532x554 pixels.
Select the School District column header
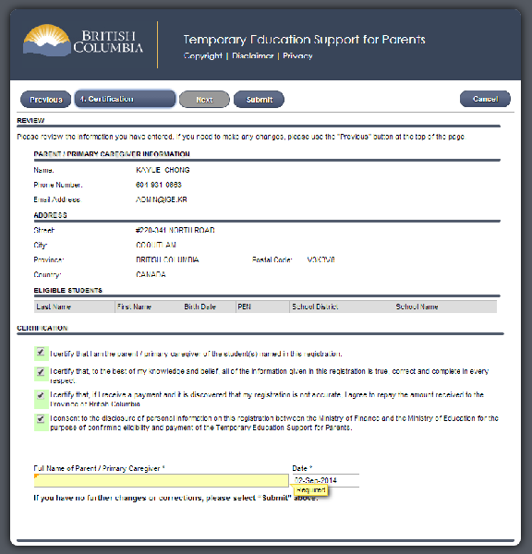pyautogui.click(x=342, y=307)
